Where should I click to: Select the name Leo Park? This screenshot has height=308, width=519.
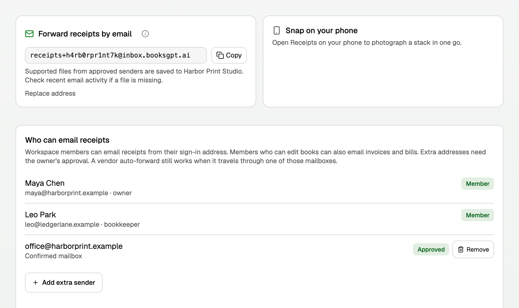[x=40, y=215]
